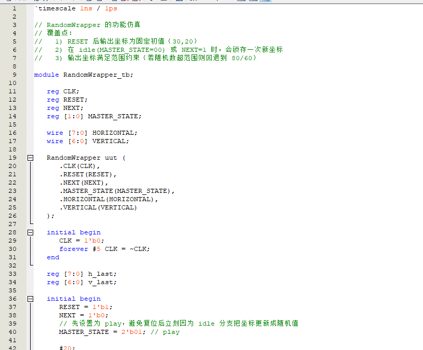The width and height of the screenshot is (423, 350).
Task: Click the 'RandomWrapper uut (' line
Action: pos(86,158)
